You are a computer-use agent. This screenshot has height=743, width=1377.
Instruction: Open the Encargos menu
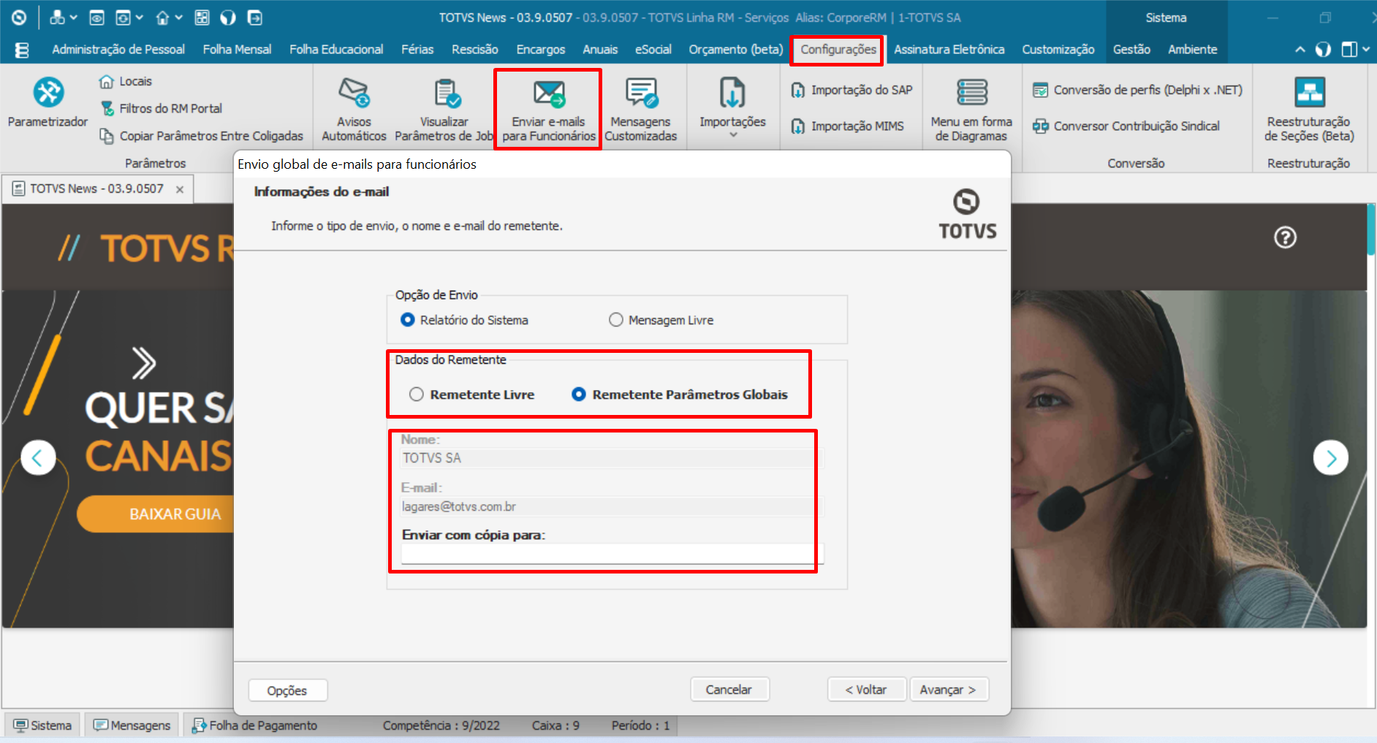click(x=541, y=50)
